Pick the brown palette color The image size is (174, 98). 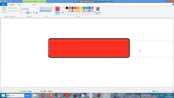(x=73, y=11)
